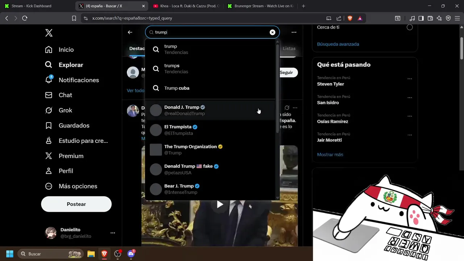Choose the 'Trump cuba' suggestion

coord(210,88)
